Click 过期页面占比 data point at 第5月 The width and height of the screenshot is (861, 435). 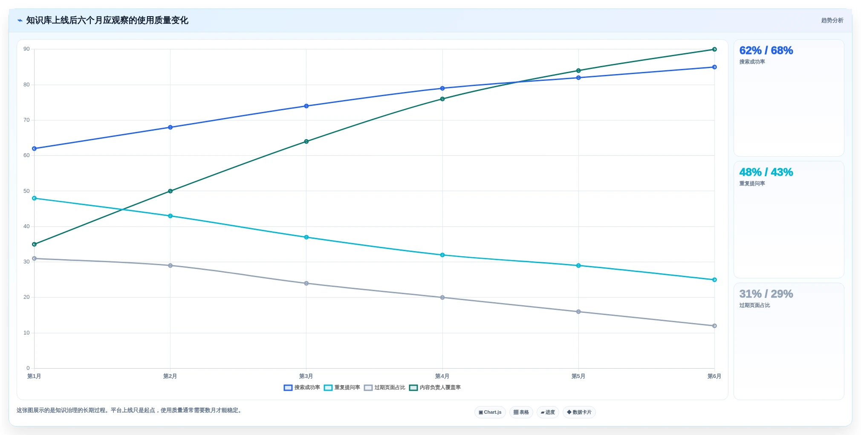click(x=578, y=312)
